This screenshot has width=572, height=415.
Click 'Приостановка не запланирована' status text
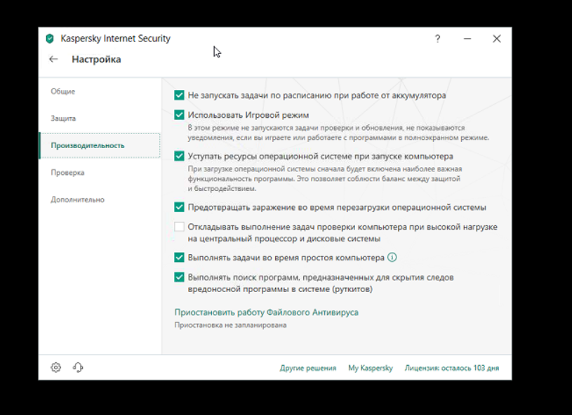pyautogui.click(x=230, y=325)
